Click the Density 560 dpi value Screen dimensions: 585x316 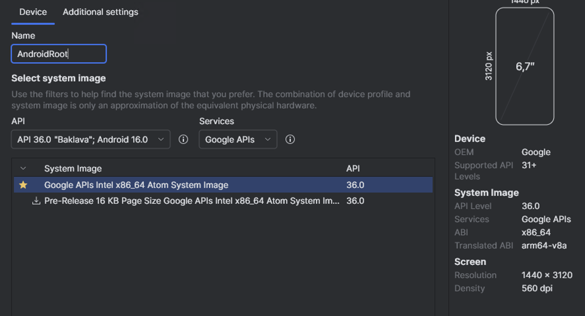point(537,288)
